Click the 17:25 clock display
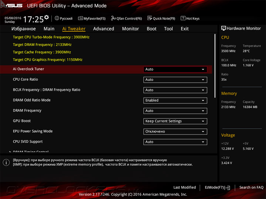The height and width of the screenshot is (199, 266). 33,19
